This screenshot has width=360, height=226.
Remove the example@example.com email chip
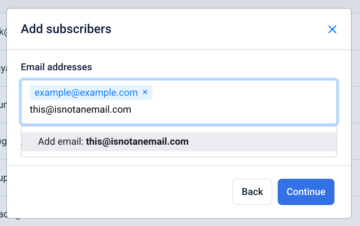coord(145,92)
